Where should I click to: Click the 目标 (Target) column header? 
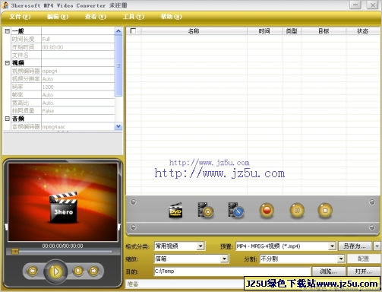pyautogui.click(x=324, y=31)
